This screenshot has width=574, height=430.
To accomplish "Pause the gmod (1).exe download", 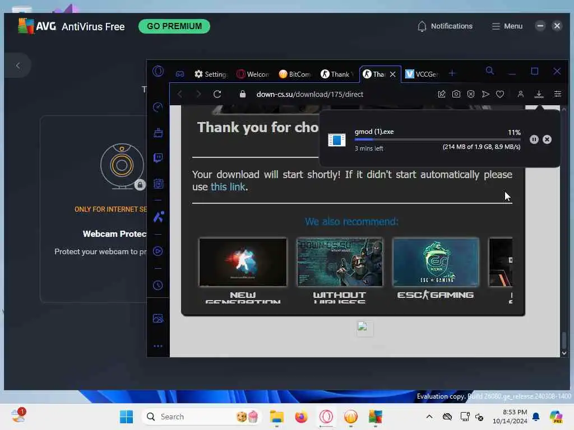I will tap(534, 139).
